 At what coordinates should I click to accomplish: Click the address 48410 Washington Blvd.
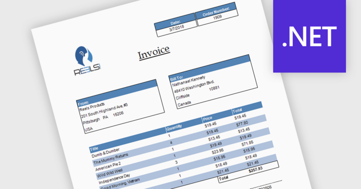(194, 86)
